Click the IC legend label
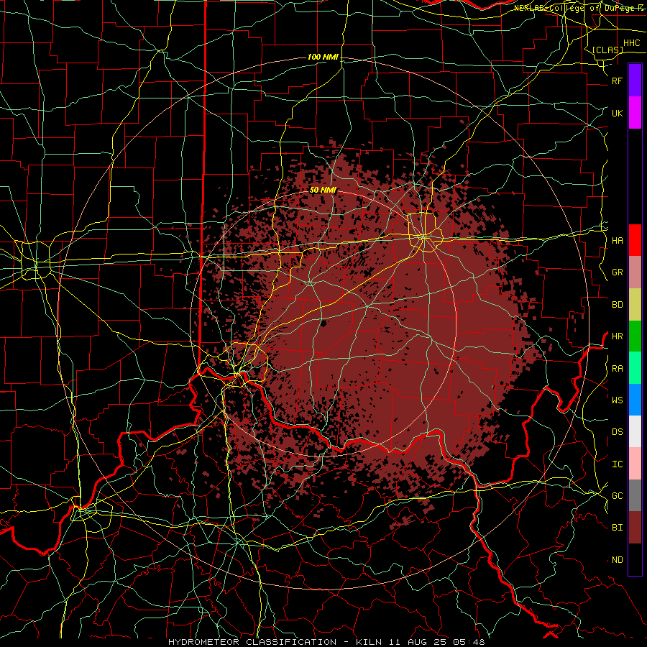The width and height of the screenshot is (647, 647). tap(618, 464)
